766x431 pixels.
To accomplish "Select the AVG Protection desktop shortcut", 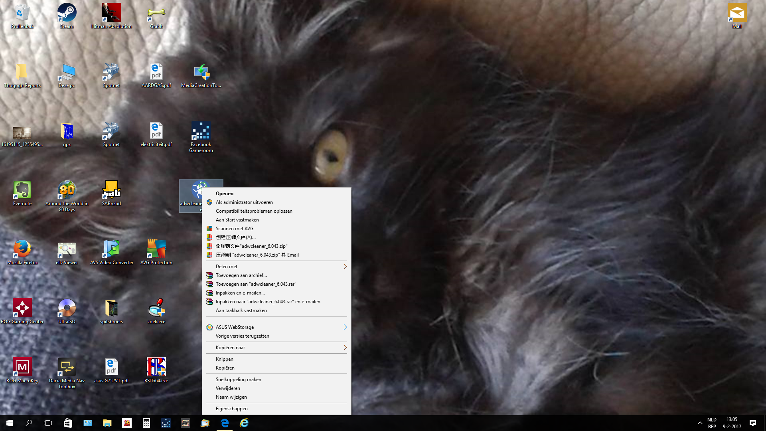I will [x=156, y=253].
